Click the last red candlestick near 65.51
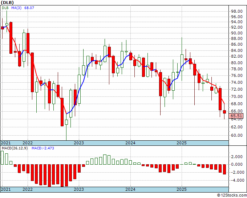Image resolution: width=247 pixels, height=198 pixels. click(x=224, y=112)
